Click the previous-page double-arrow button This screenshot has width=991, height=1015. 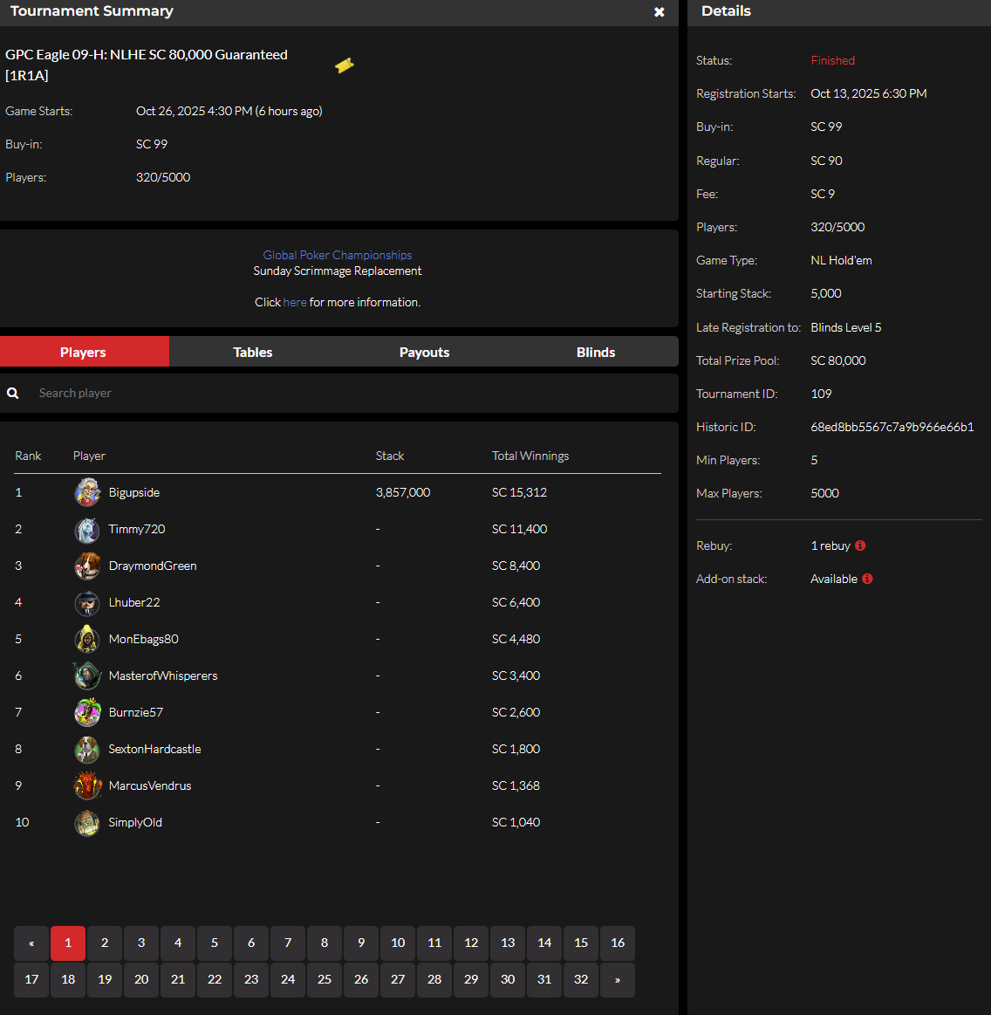click(x=31, y=943)
